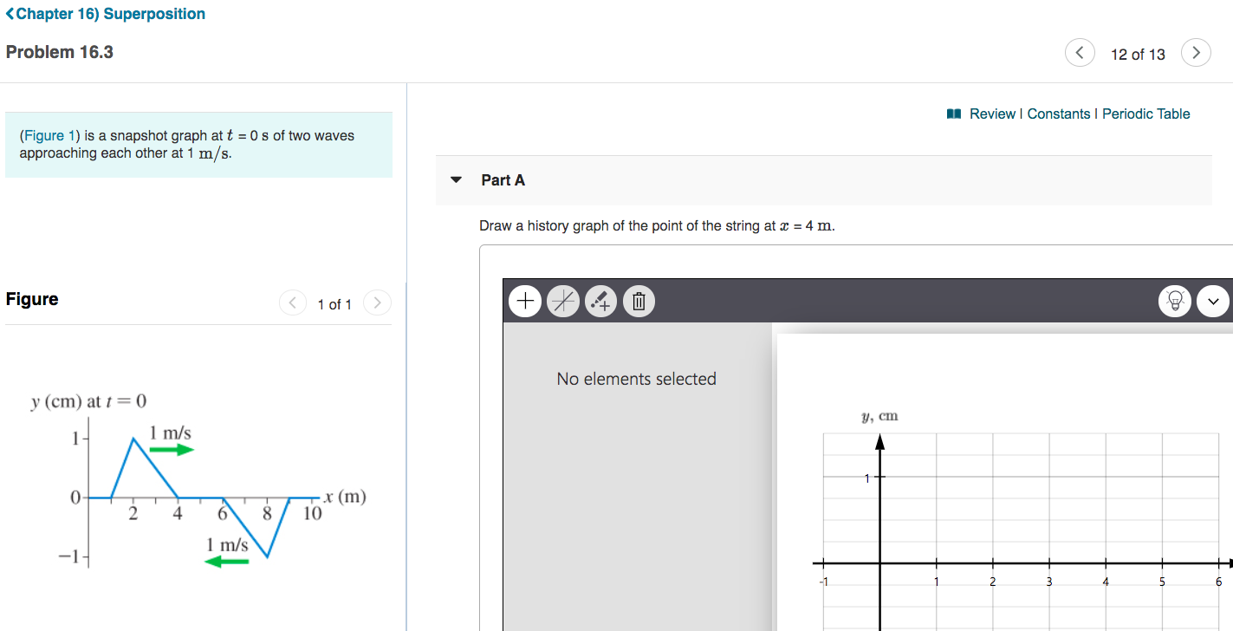
Task: Select the pen annotation tool
Action: 600,301
